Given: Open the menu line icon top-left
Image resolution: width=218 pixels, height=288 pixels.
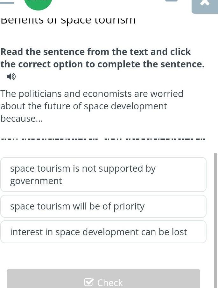Looking at the screenshot, I should click(7, 3).
